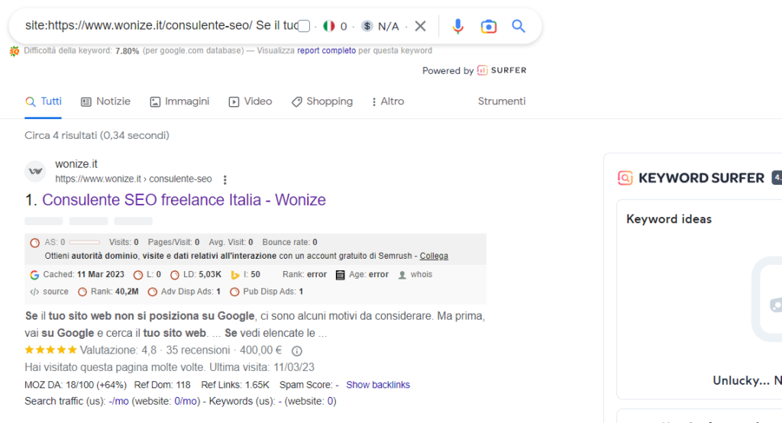The height and width of the screenshot is (423, 782).
Task: Click the MOZ DA: 18/100 value
Action: click(76, 385)
